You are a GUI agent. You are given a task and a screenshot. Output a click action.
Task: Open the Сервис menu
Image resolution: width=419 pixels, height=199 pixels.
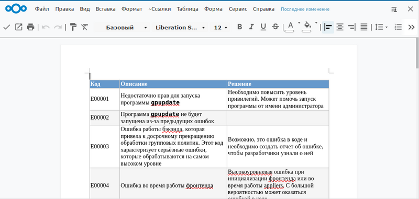coord(238,9)
